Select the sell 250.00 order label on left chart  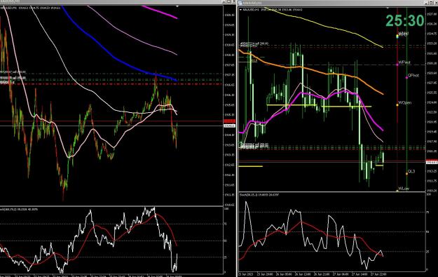pos(13,72)
